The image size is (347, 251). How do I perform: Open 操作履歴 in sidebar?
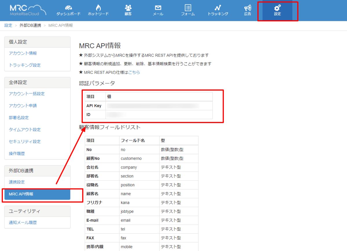click(x=17, y=153)
